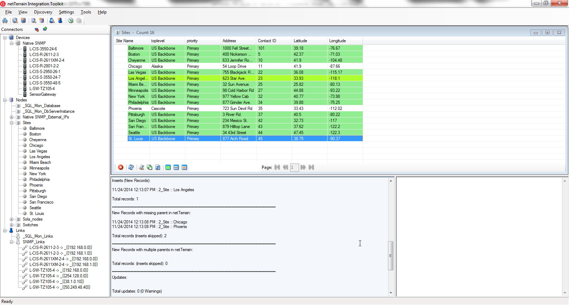This screenshot has height=305, width=569.
Task: Click the scheduler clock with play icon
Action: coord(71,21)
